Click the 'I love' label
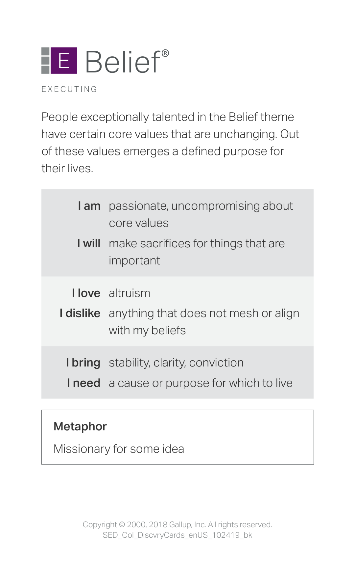 tap(86, 293)
